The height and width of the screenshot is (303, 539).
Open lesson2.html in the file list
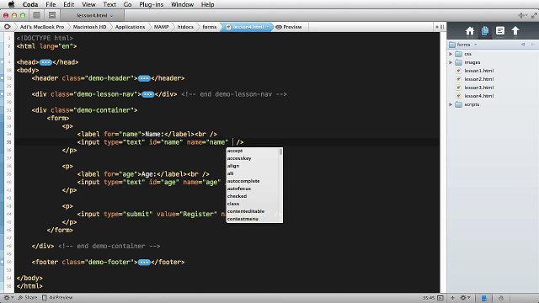pyautogui.click(x=479, y=79)
